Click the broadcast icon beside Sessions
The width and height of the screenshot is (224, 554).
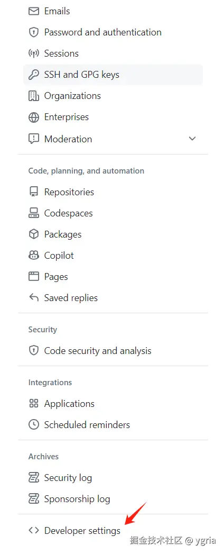click(33, 53)
